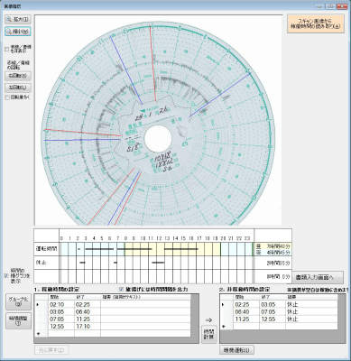Viewport: 351px width, 361px height.
Task: Toggle the rounded-up time output checkbox
Action: coord(121,289)
